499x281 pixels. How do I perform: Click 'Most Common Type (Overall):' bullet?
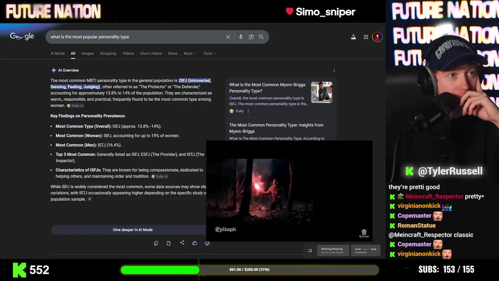[83, 126]
